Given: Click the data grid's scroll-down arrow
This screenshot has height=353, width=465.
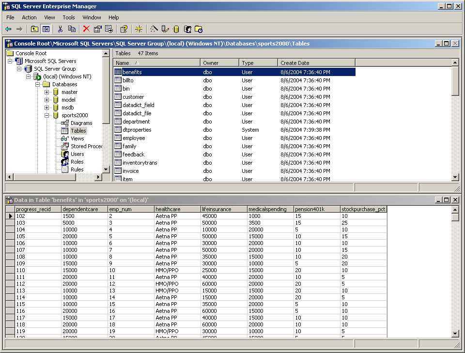Looking at the screenshot, I should [455, 334].
